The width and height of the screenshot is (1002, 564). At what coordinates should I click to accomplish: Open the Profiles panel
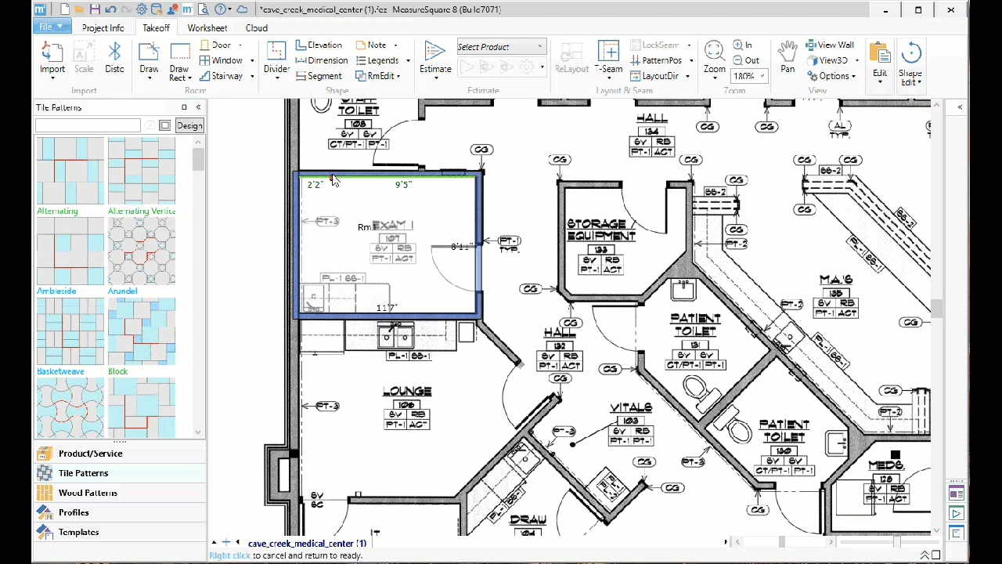click(x=120, y=512)
